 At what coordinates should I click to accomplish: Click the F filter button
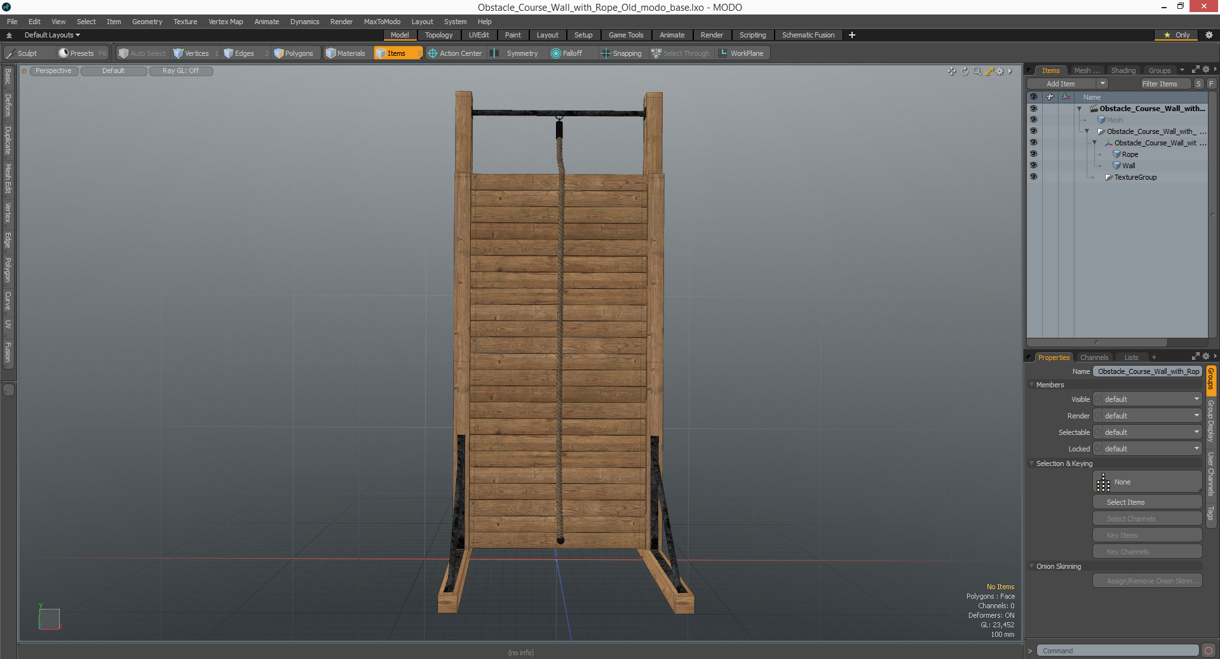1211,84
